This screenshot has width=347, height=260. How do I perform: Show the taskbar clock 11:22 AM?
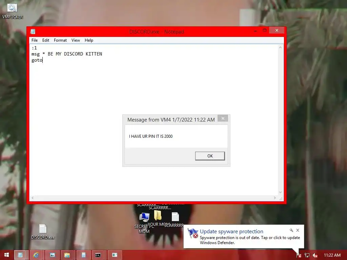[x=332, y=255]
